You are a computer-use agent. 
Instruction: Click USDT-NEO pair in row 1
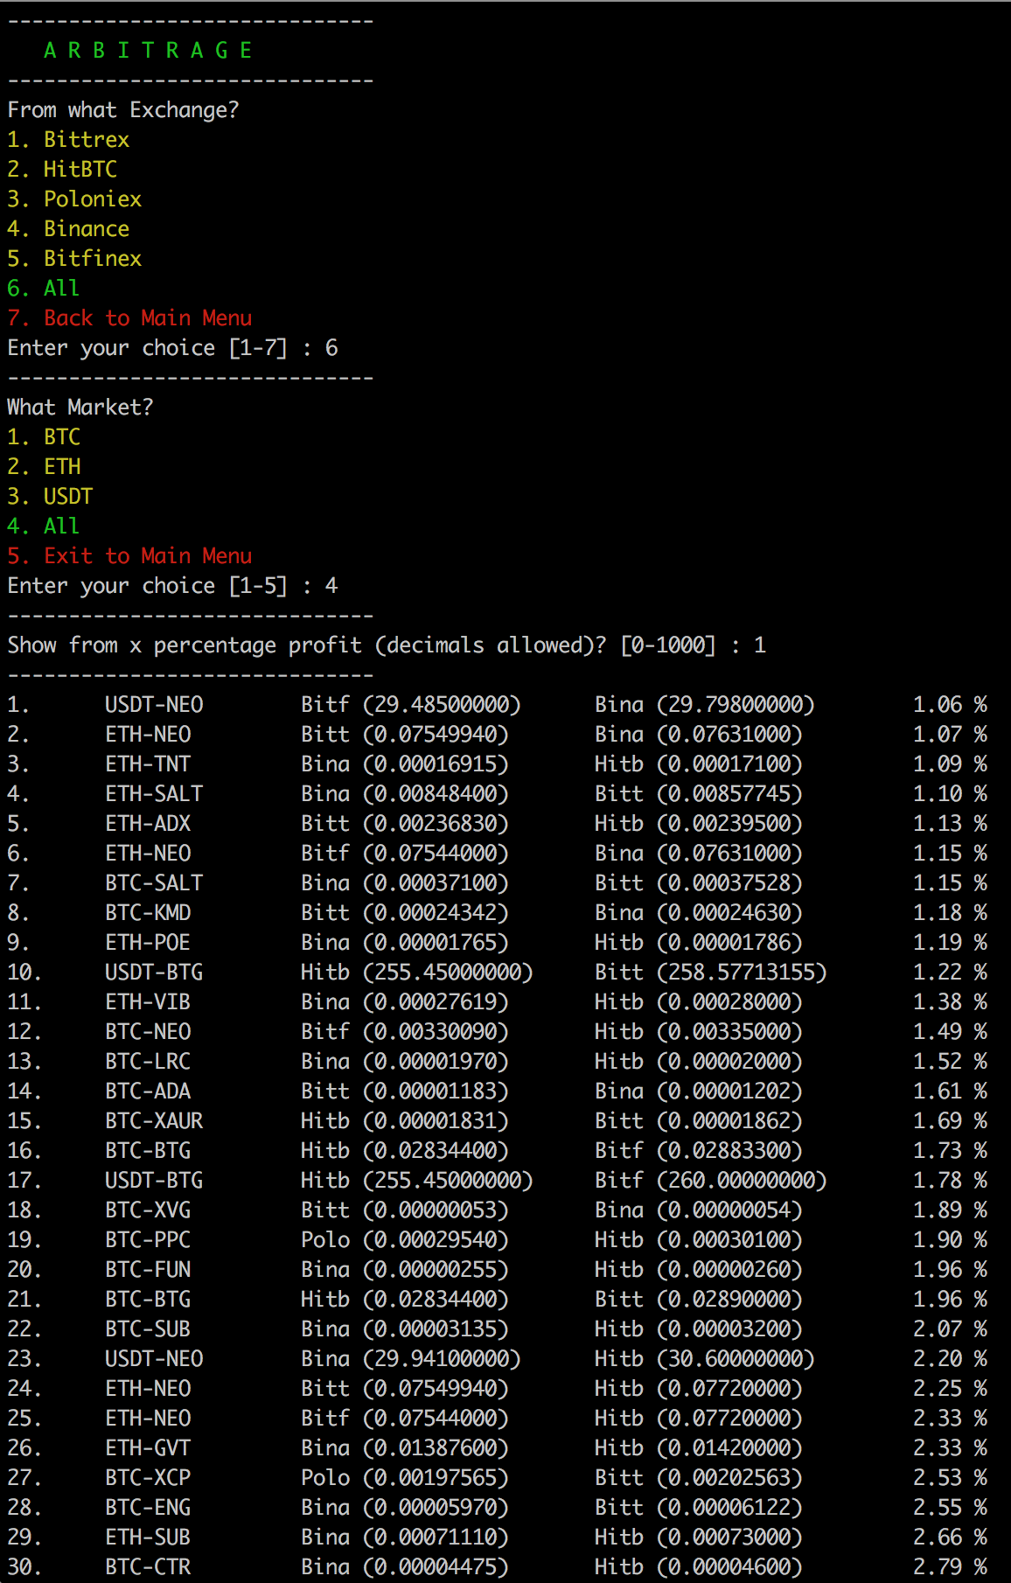click(154, 705)
